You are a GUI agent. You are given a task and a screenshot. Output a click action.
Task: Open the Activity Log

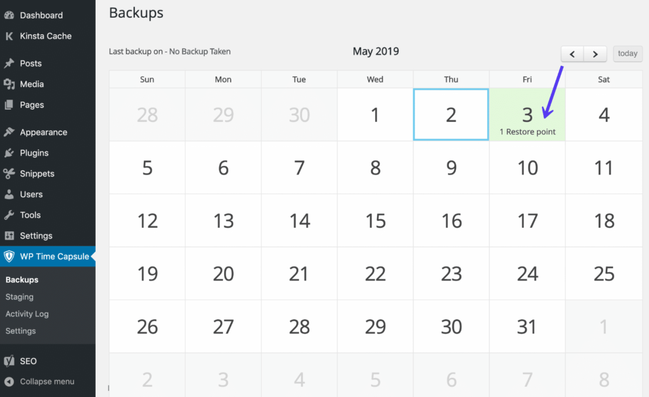click(x=27, y=313)
